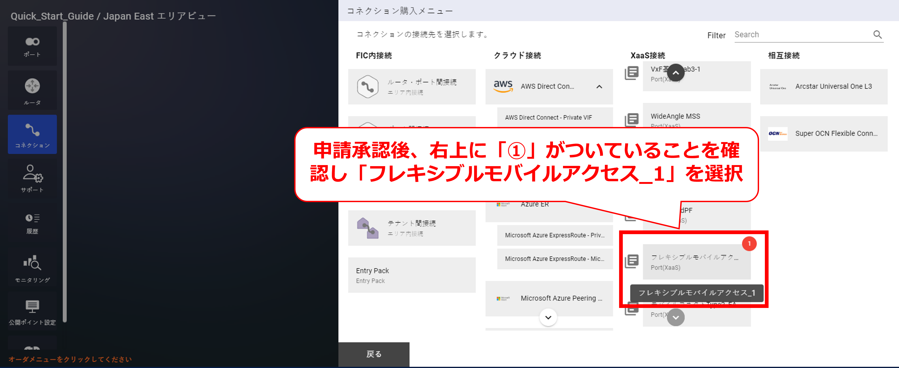The width and height of the screenshot is (899, 368).
Task: Collapse the AWS Direct Connect group
Action: (x=599, y=87)
